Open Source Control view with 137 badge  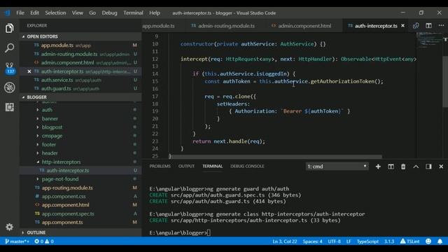coord(10,68)
